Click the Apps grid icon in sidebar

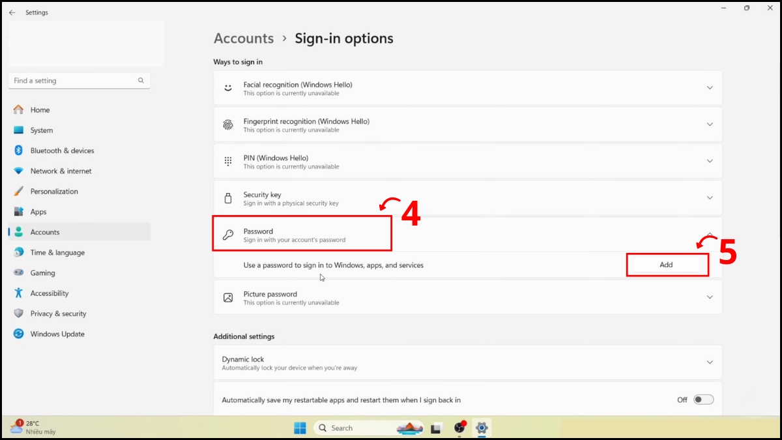(18, 212)
